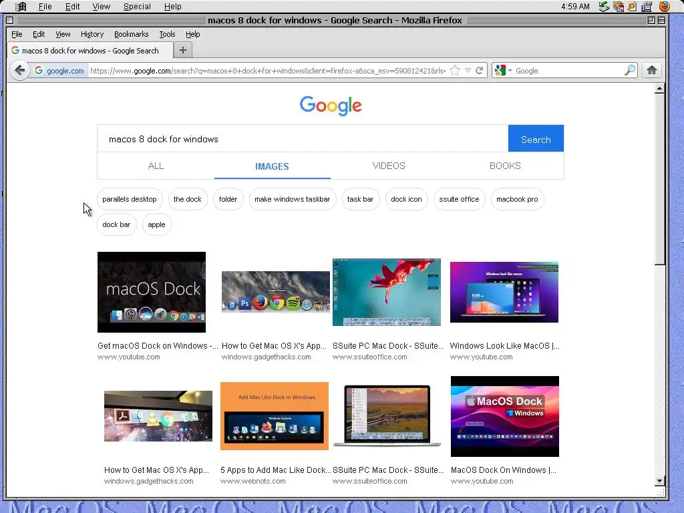
Task: Click the blue Search button
Action: [536, 139]
